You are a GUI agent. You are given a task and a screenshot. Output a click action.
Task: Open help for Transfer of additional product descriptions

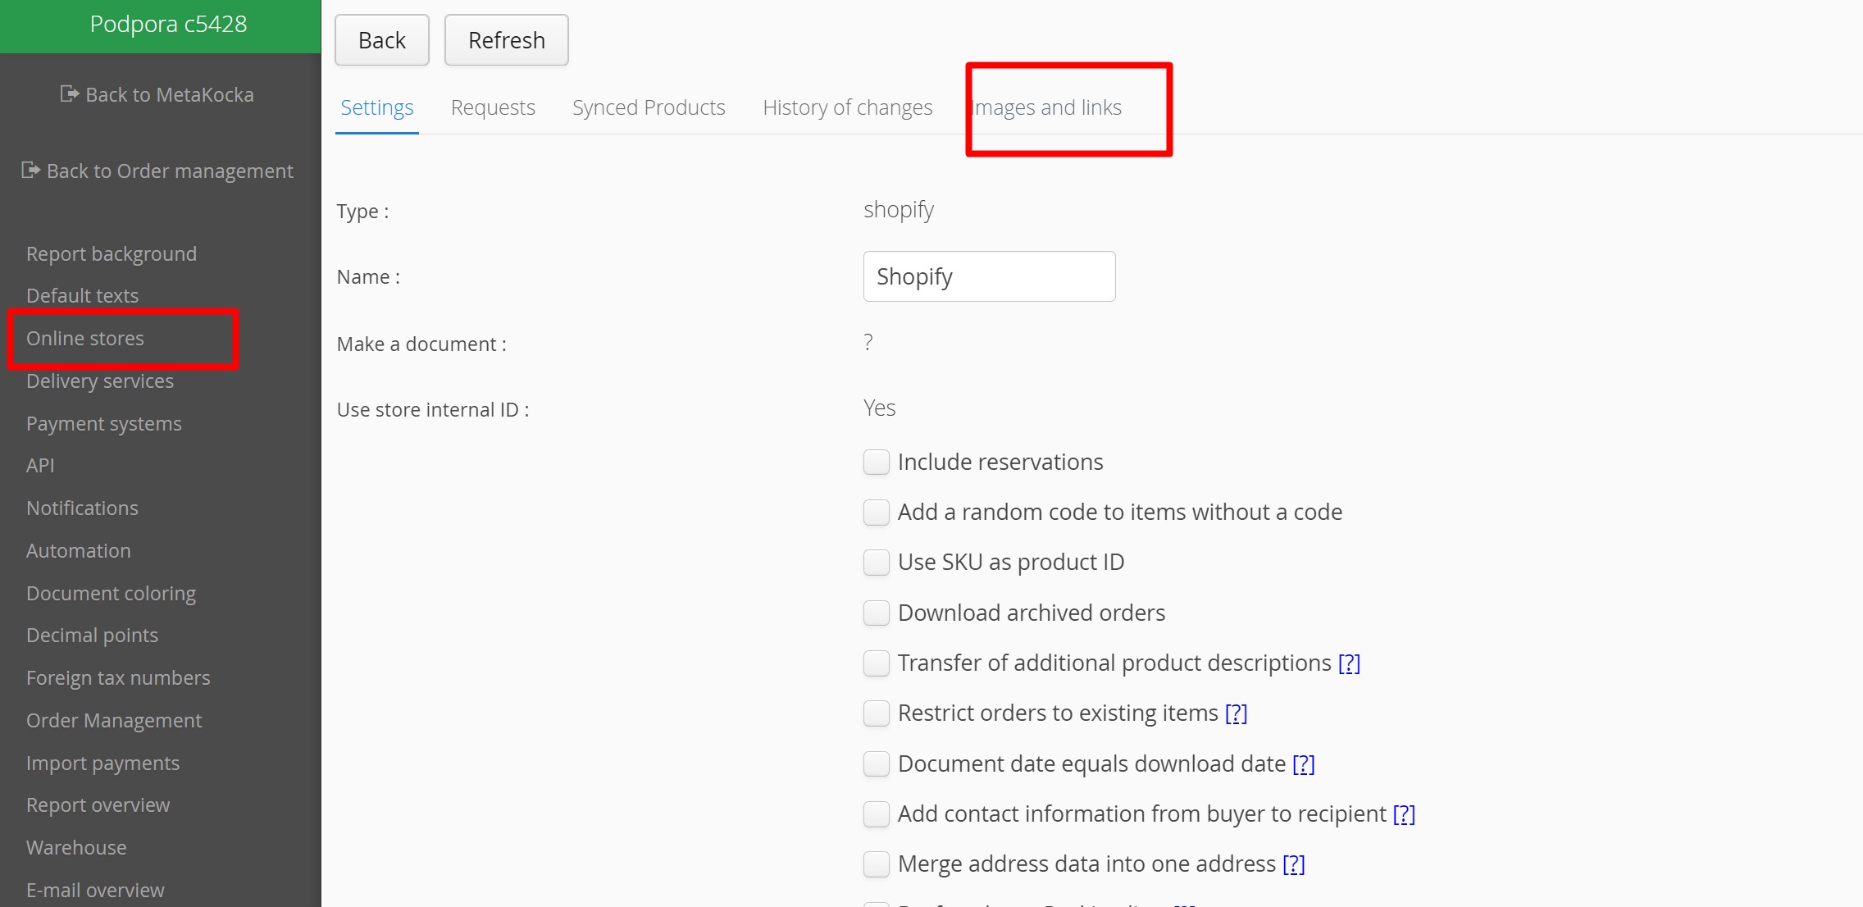[1349, 663]
